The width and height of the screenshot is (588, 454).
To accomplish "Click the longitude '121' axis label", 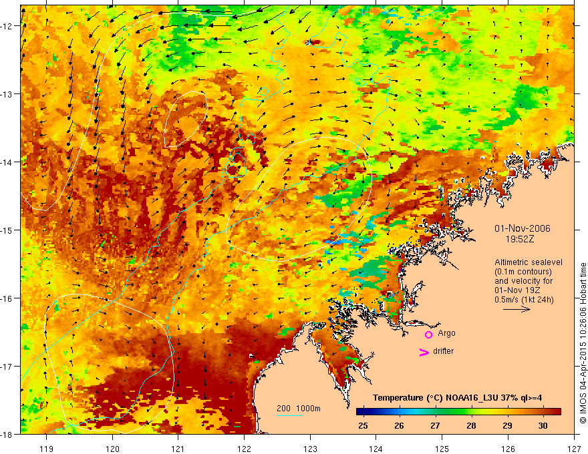I will point(178,449).
